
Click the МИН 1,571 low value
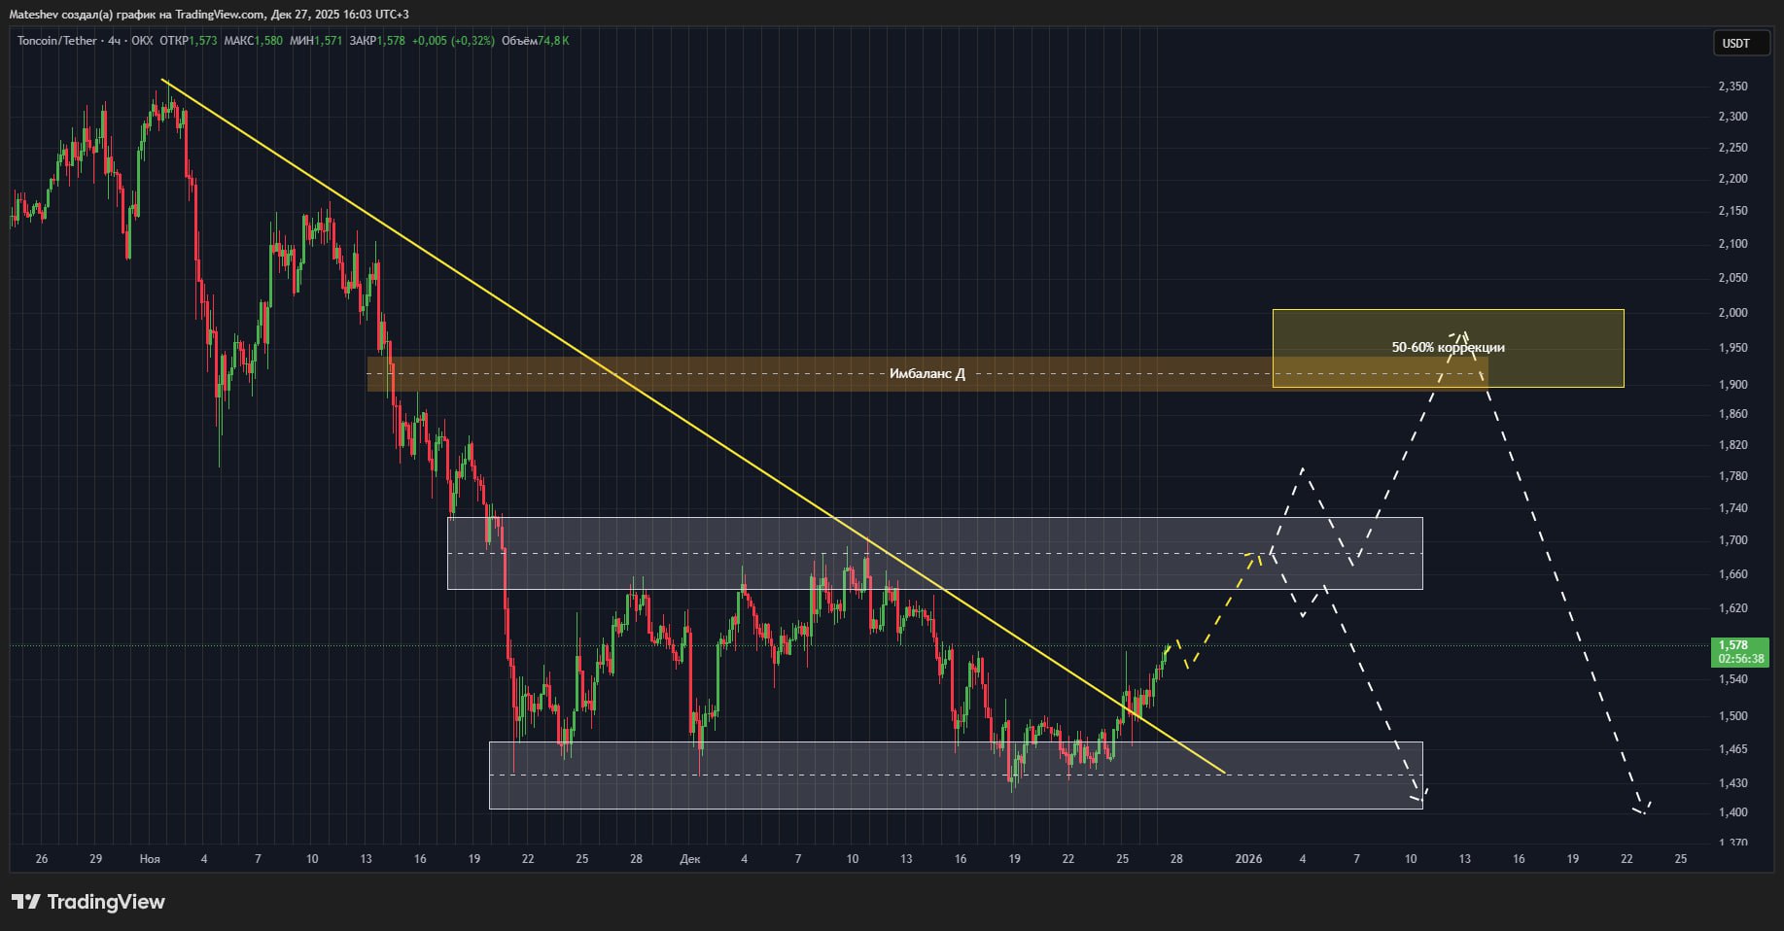tap(316, 41)
